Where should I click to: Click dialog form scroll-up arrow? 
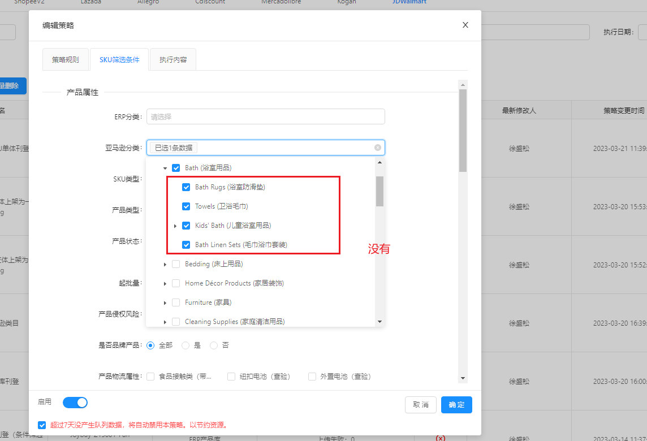pos(463,85)
